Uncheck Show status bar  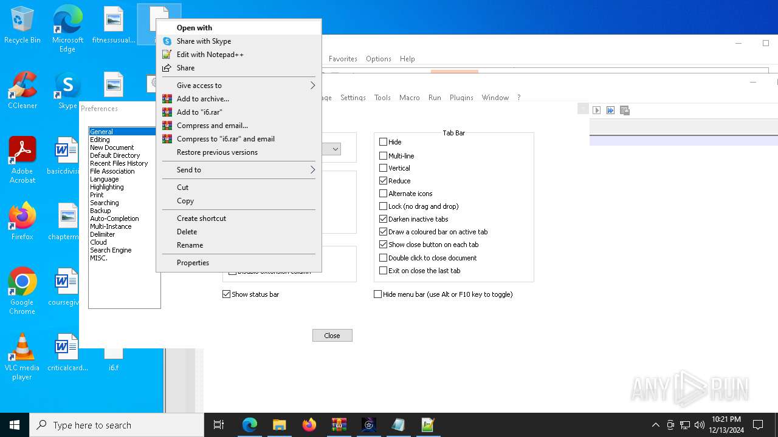tap(227, 294)
